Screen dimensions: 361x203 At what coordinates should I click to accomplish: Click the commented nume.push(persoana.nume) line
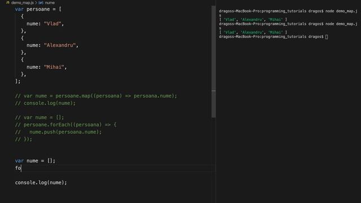[x=58, y=132]
